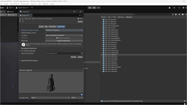Image resolution: width=187 pixels, height=105 pixels.
Task: Click the SM_VFX_Spike01 mesh asset icon
Action: (x=103, y=55)
